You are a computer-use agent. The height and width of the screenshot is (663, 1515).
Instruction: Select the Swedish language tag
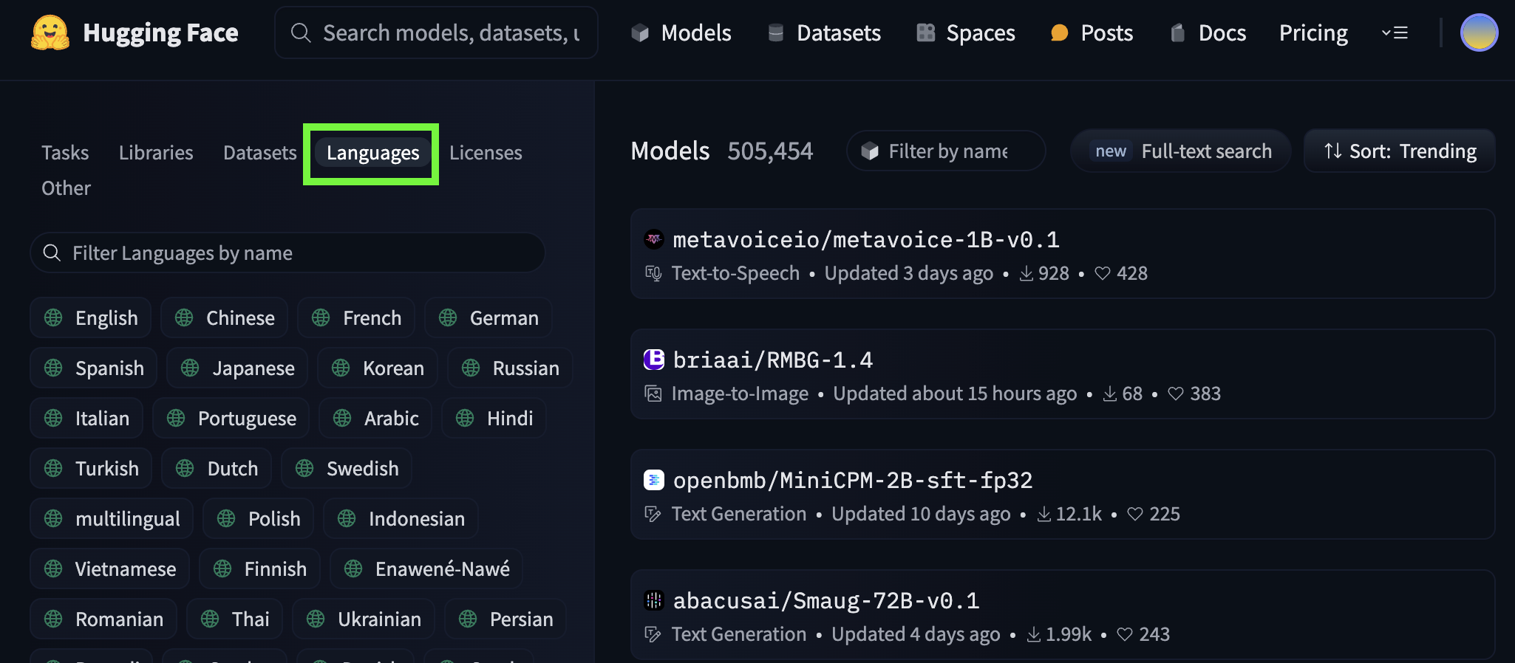pos(347,469)
